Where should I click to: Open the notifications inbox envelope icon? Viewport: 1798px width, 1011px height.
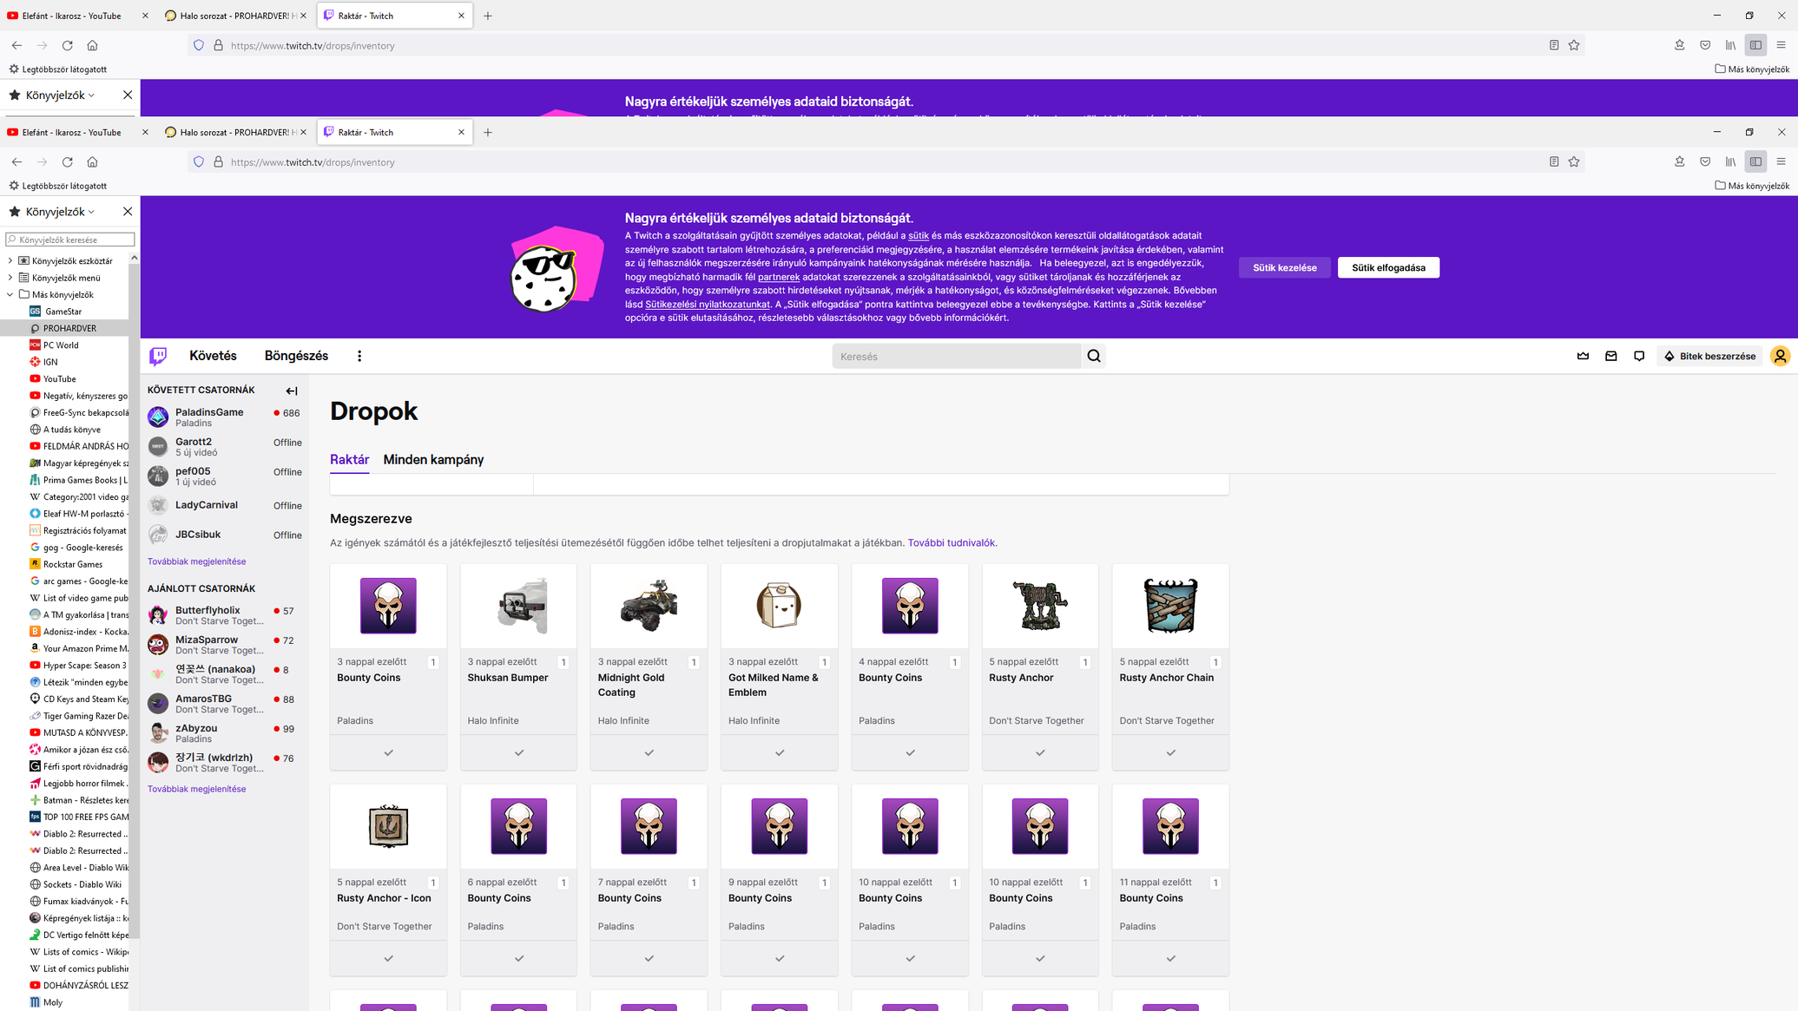pos(1610,356)
